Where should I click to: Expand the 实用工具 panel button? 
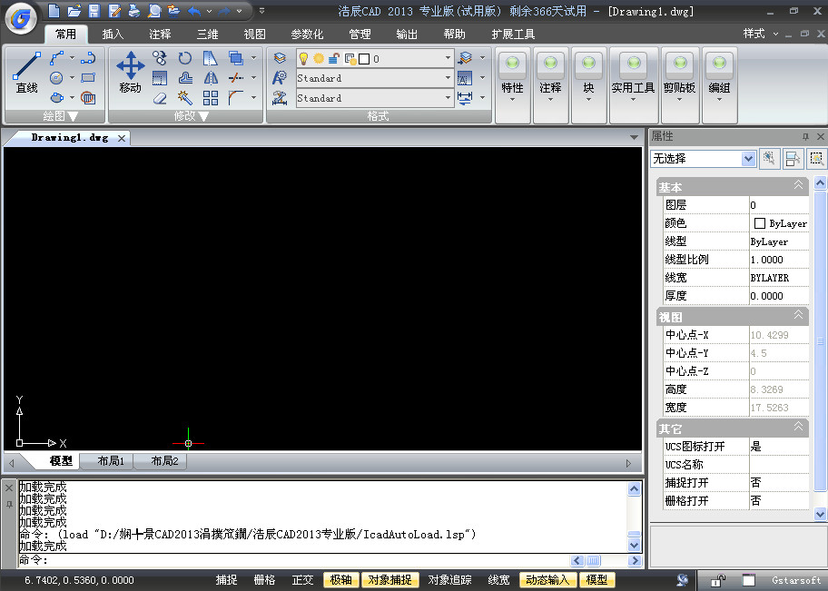633,84
